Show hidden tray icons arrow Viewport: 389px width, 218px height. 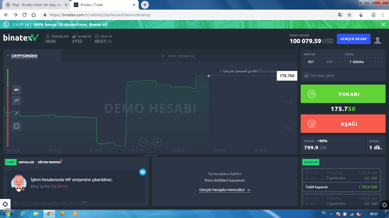pyautogui.click(x=331, y=214)
